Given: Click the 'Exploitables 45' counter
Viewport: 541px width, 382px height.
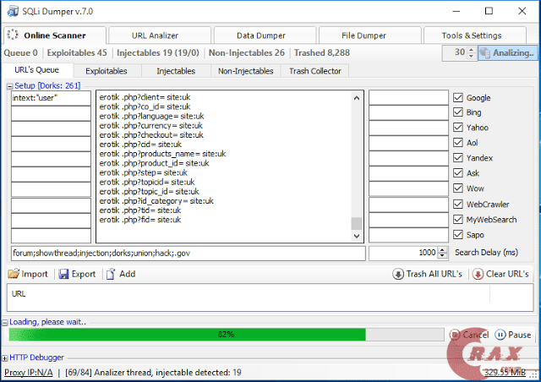Looking at the screenshot, I should coord(77,52).
